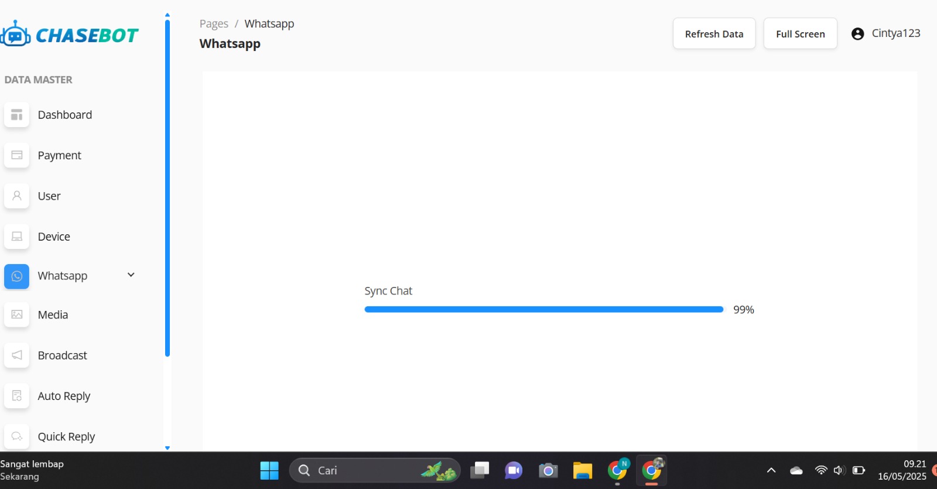937x489 pixels.
Task: Click the Dashboard sidebar icon
Action: pos(16,115)
